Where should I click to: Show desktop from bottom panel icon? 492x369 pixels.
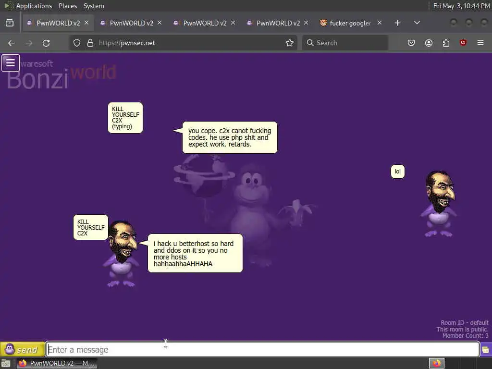click(x=6, y=364)
